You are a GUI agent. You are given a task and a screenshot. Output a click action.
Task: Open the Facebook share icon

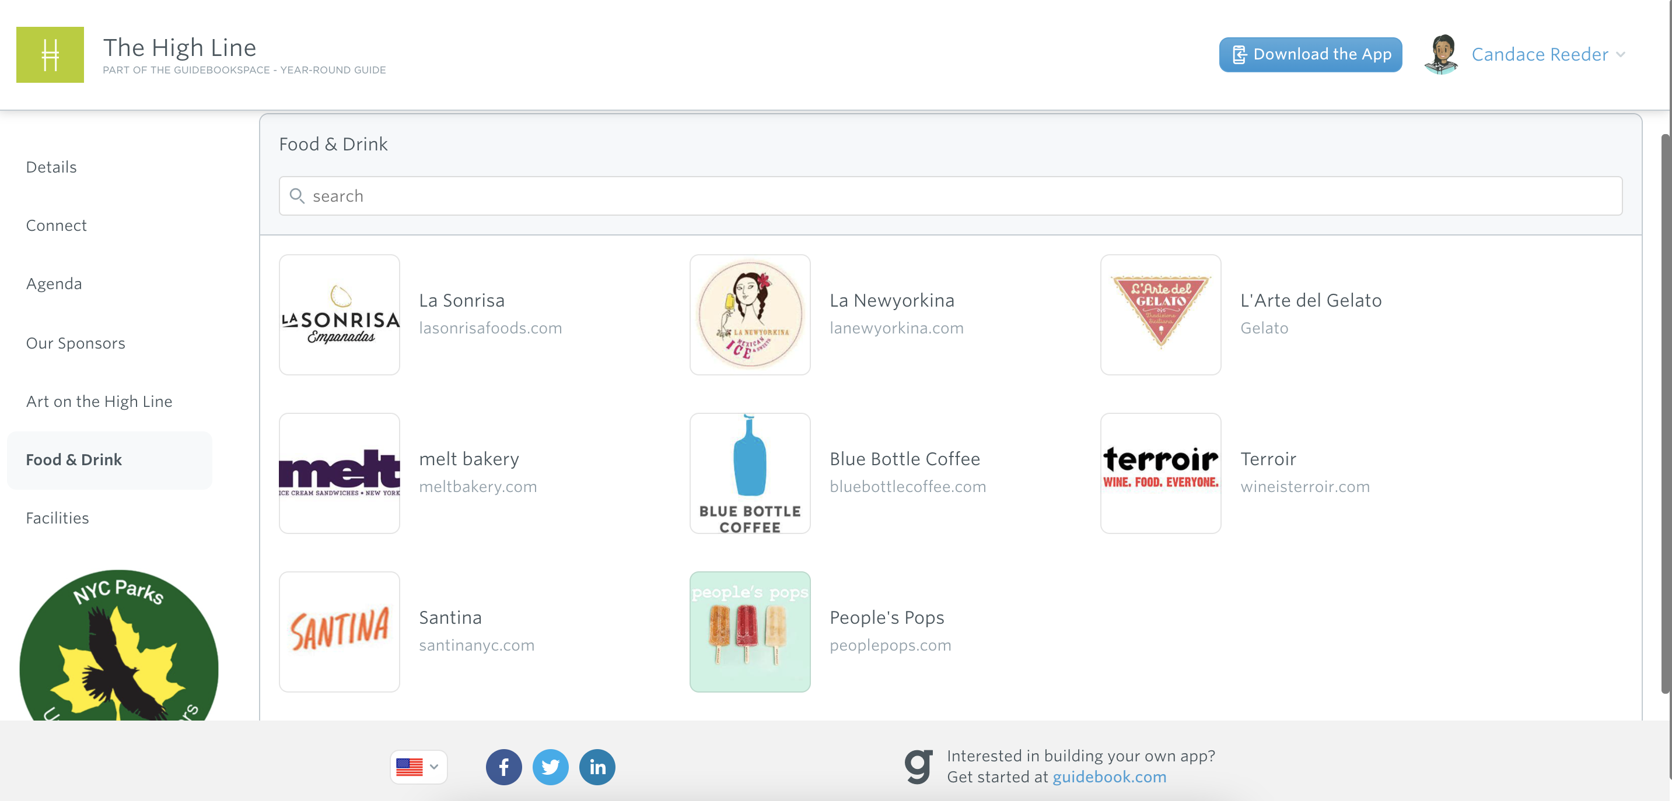coord(503,767)
